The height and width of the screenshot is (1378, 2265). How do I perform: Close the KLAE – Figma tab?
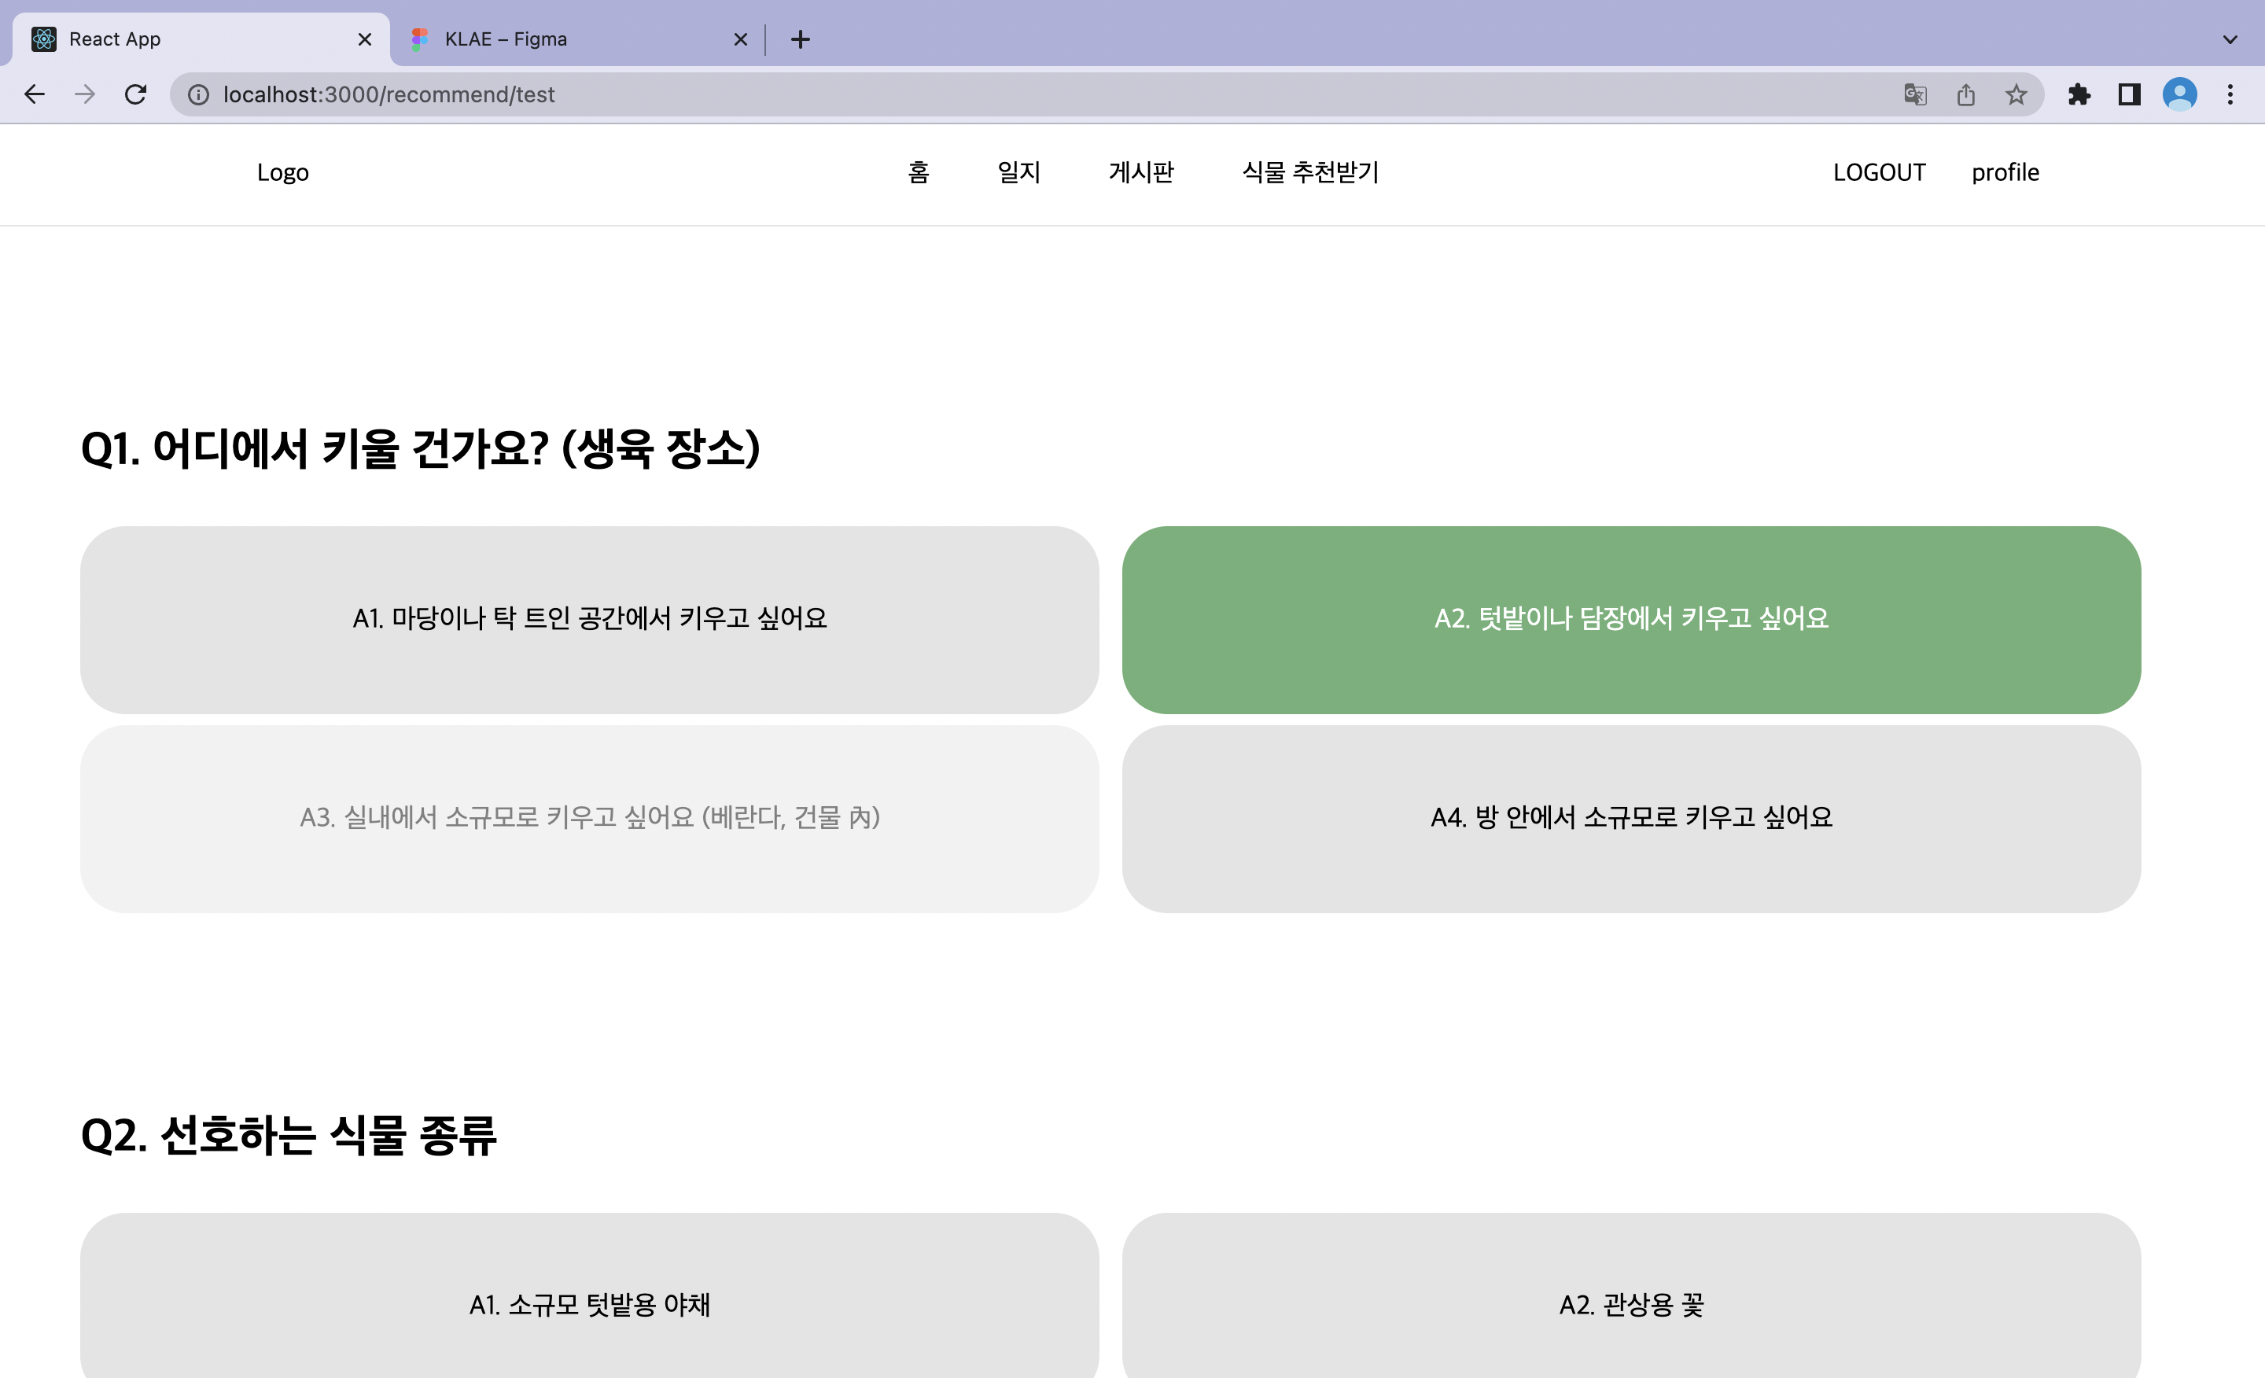pos(740,39)
